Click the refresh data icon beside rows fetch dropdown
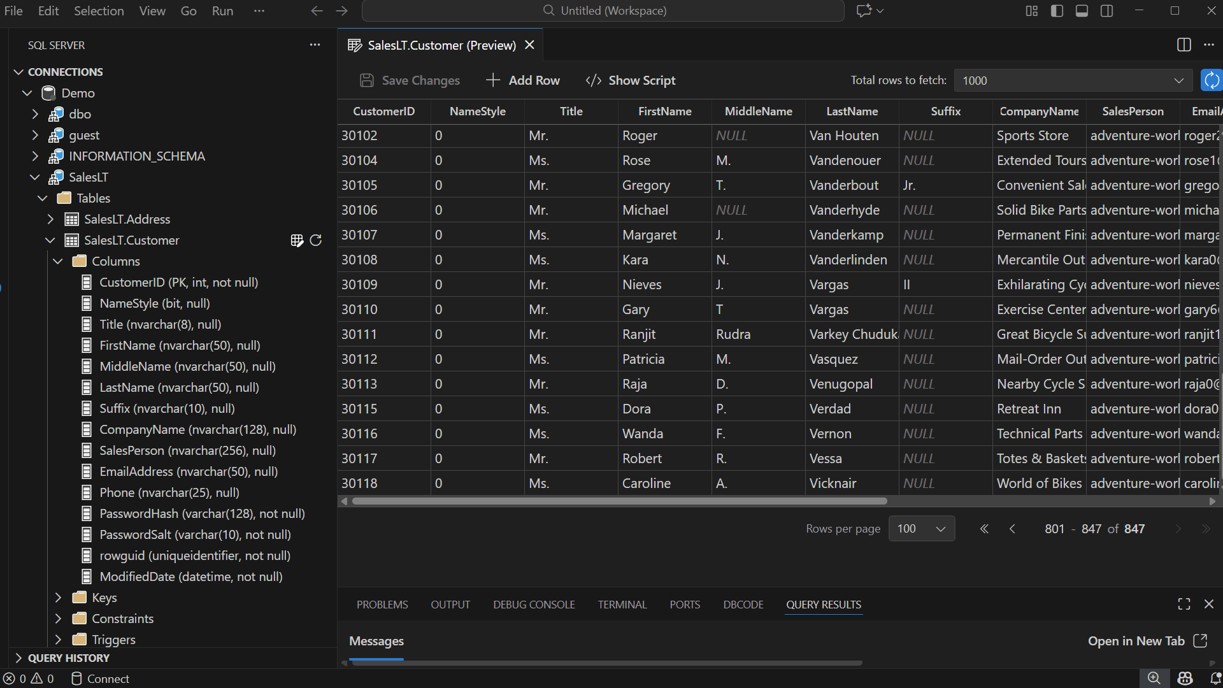Image resolution: width=1223 pixels, height=688 pixels. tap(1211, 80)
